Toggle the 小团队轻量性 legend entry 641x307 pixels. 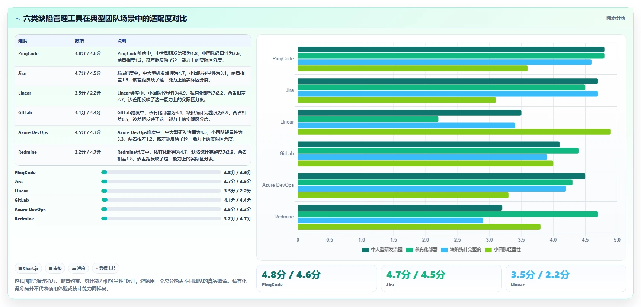(503, 250)
